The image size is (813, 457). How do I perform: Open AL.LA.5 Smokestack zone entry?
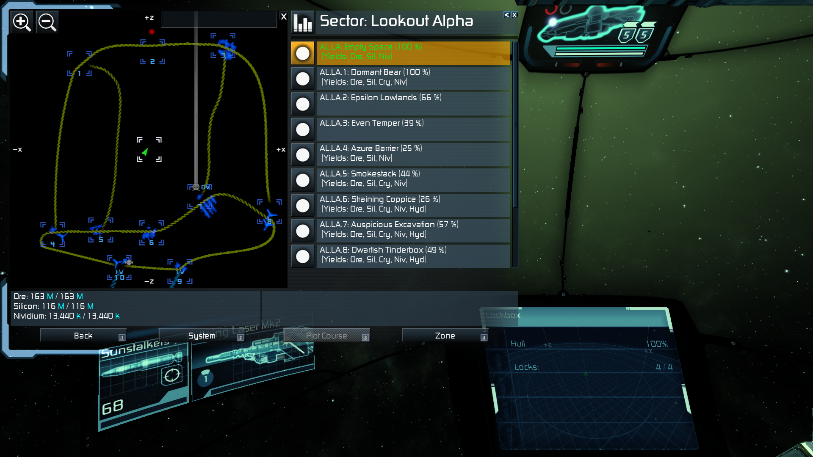pyautogui.click(x=413, y=180)
